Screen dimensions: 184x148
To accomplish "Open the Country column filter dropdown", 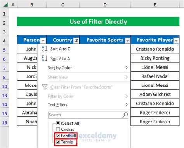I will 76,41.
